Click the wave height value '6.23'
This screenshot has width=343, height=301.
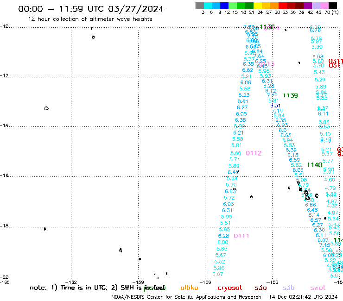(x=244, y=95)
